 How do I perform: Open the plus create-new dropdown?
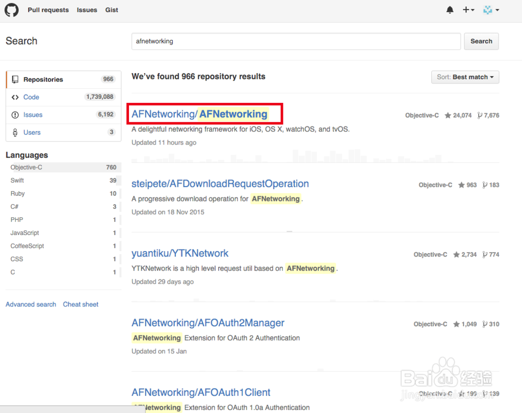[x=468, y=10]
